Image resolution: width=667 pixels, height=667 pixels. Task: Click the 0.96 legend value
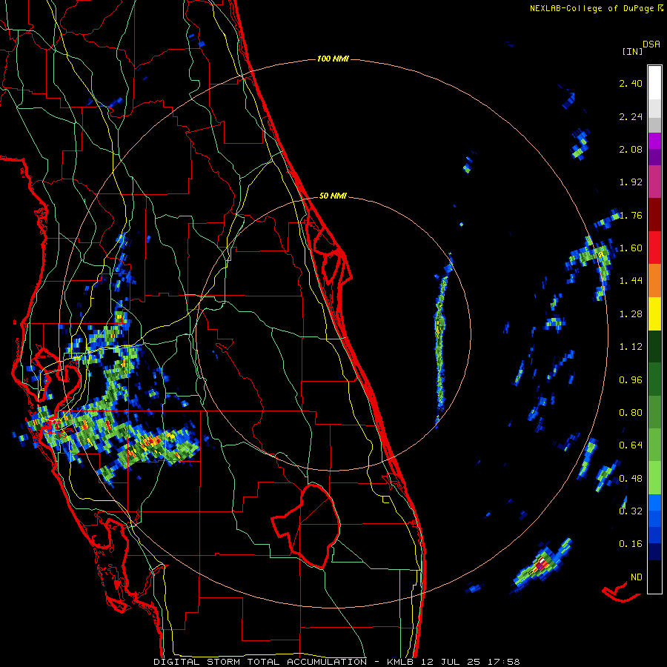tap(631, 380)
